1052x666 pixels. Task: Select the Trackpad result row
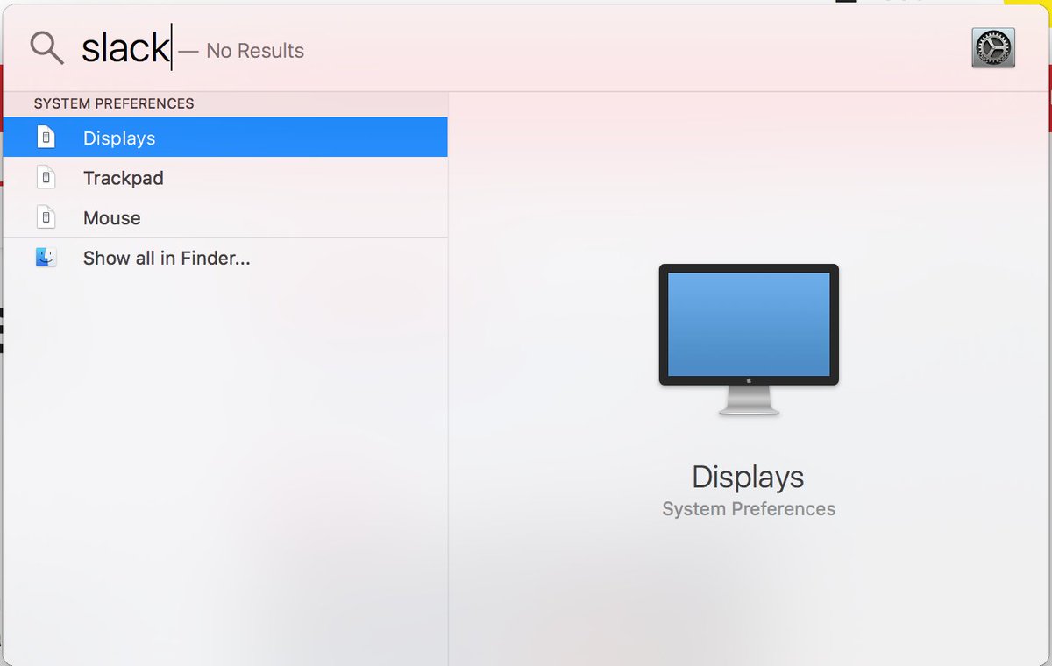coord(225,178)
